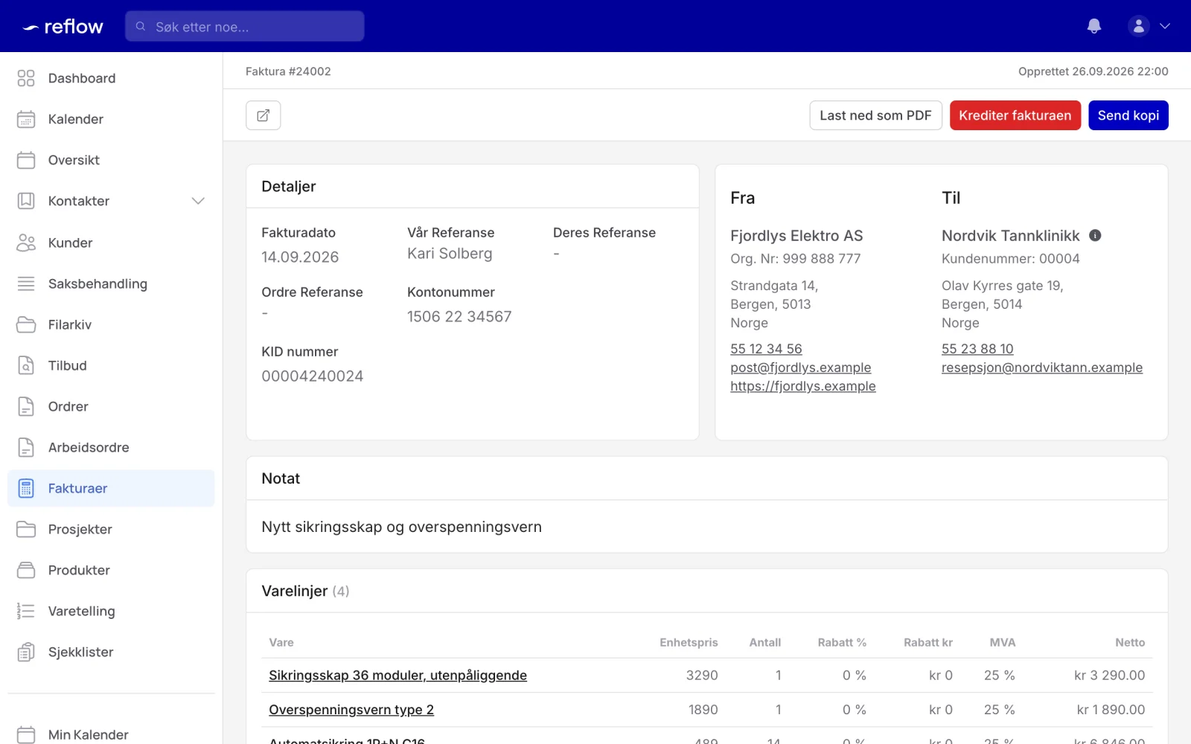Click the red 'Krediter fakturaen' button
Image resolution: width=1191 pixels, height=744 pixels.
click(1015, 115)
